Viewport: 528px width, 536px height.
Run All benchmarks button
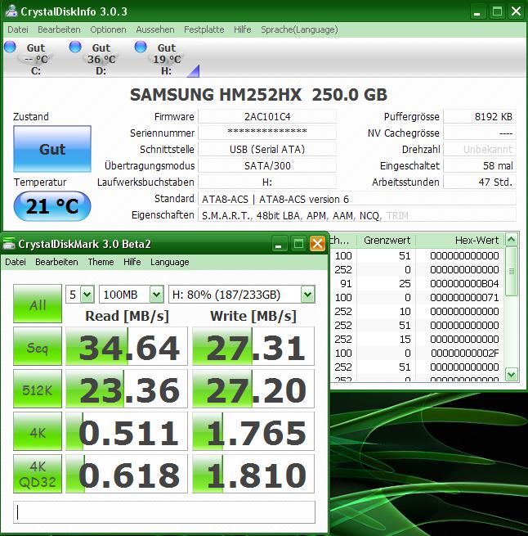point(38,304)
